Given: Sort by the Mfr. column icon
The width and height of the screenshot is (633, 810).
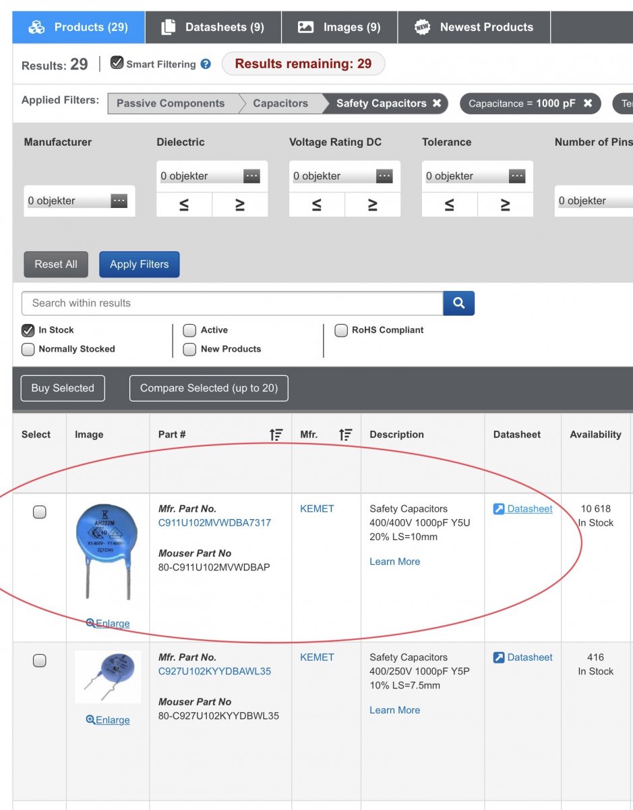Looking at the screenshot, I should 346,435.
